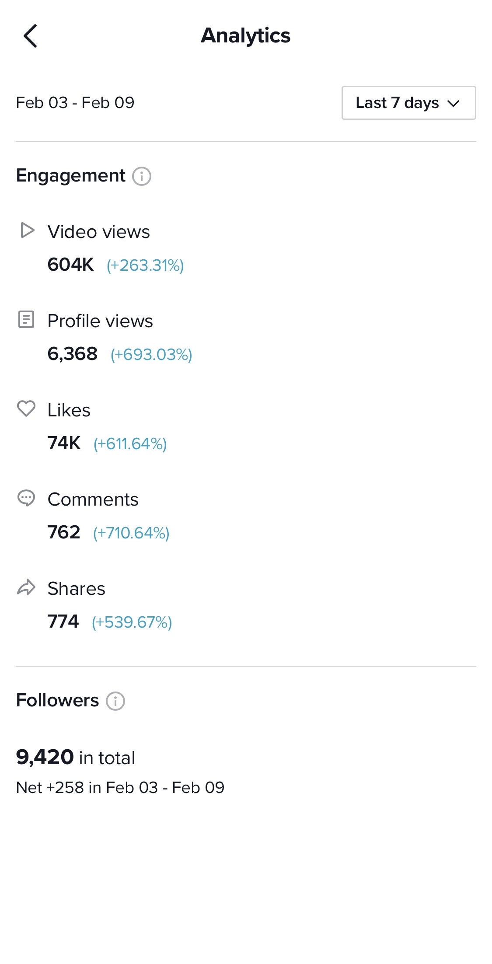This screenshot has width=492, height=964.
Task: Open Followers info tooltip icon
Action: pos(115,701)
